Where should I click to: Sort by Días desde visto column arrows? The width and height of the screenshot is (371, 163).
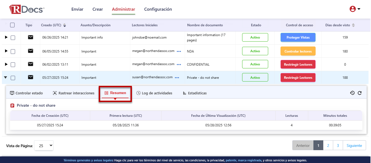(353, 25)
